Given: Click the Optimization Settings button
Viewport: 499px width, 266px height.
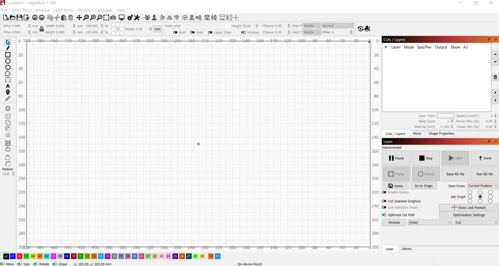Looking at the screenshot, I should point(469,215).
